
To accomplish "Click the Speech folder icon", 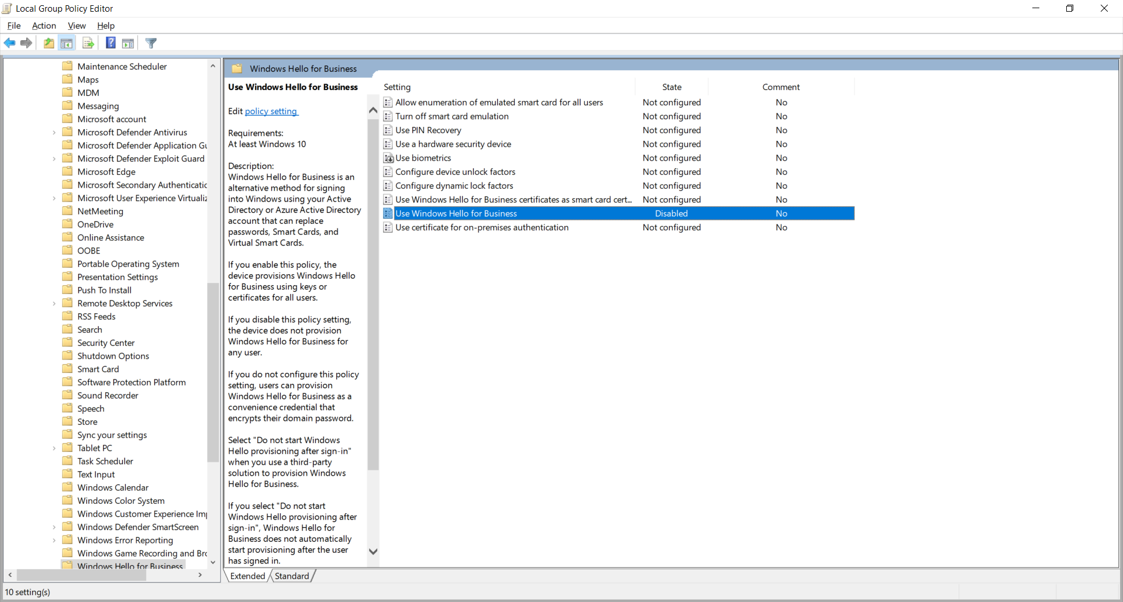I will click(x=68, y=409).
